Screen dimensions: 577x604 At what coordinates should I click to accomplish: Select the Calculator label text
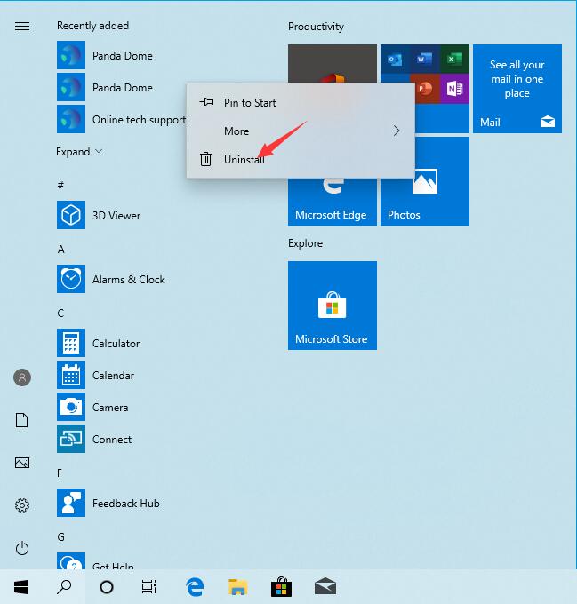[116, 343]
